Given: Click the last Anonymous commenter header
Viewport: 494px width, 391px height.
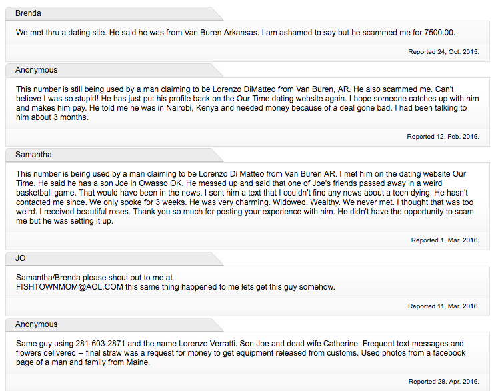Looking at the screenshot, I should 36,324.
